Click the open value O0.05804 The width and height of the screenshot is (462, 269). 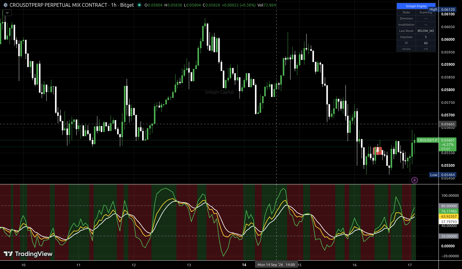point(154,5)
